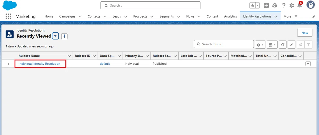Open Ruleset Name column chevron menu
The width and height of the screenshot is (319, 135).
pos(69,56)
